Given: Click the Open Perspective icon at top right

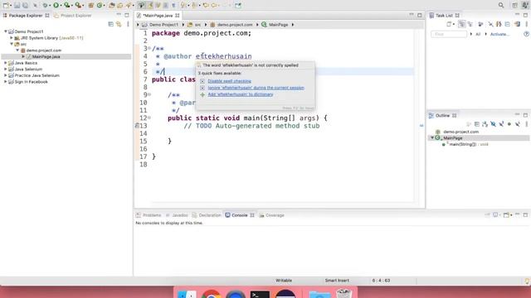Looking at the screenshot, I should coord(514,5).
